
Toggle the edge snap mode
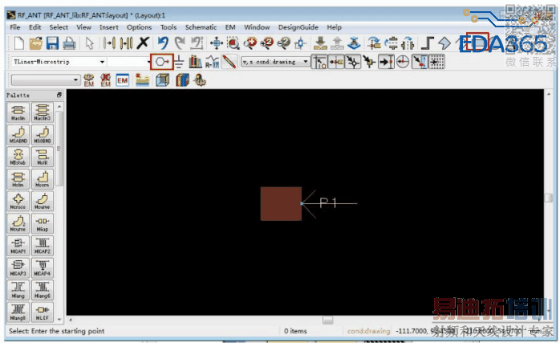pos(420,62)
